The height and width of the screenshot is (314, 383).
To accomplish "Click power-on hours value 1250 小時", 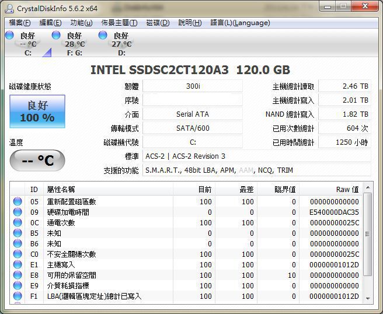I will tap(344, 142).
